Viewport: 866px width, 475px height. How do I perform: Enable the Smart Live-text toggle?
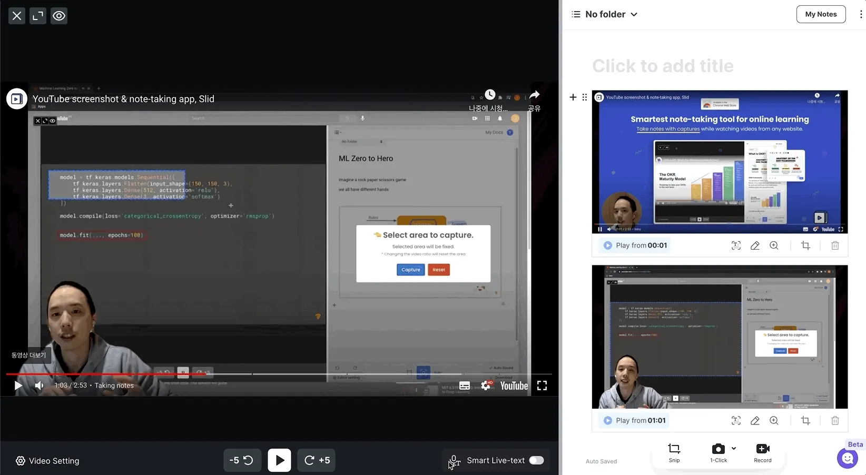[x=536, y=460]
